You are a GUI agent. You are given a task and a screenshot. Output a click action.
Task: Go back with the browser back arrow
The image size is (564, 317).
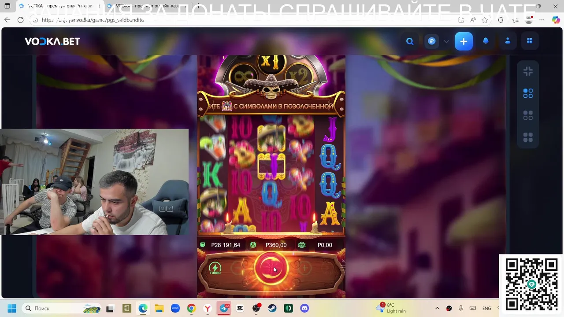point(7,20)
